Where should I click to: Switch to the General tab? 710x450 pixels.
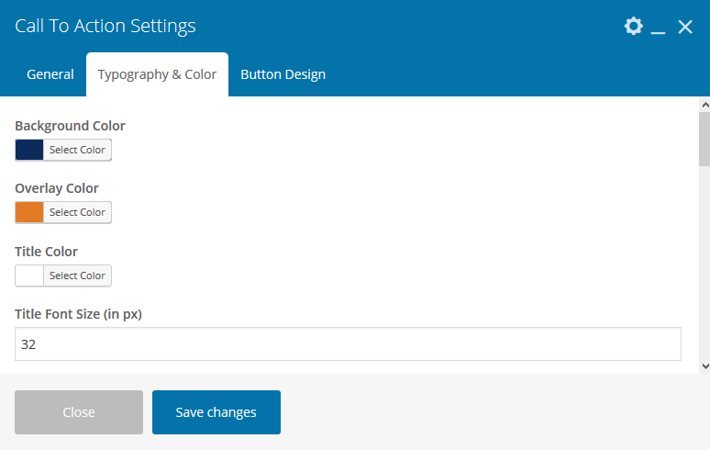50,74
